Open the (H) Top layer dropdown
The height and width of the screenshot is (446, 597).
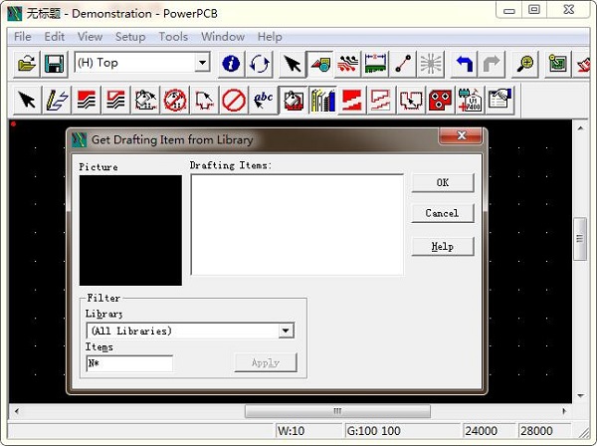pyautogui.click(x=202, y=64)
